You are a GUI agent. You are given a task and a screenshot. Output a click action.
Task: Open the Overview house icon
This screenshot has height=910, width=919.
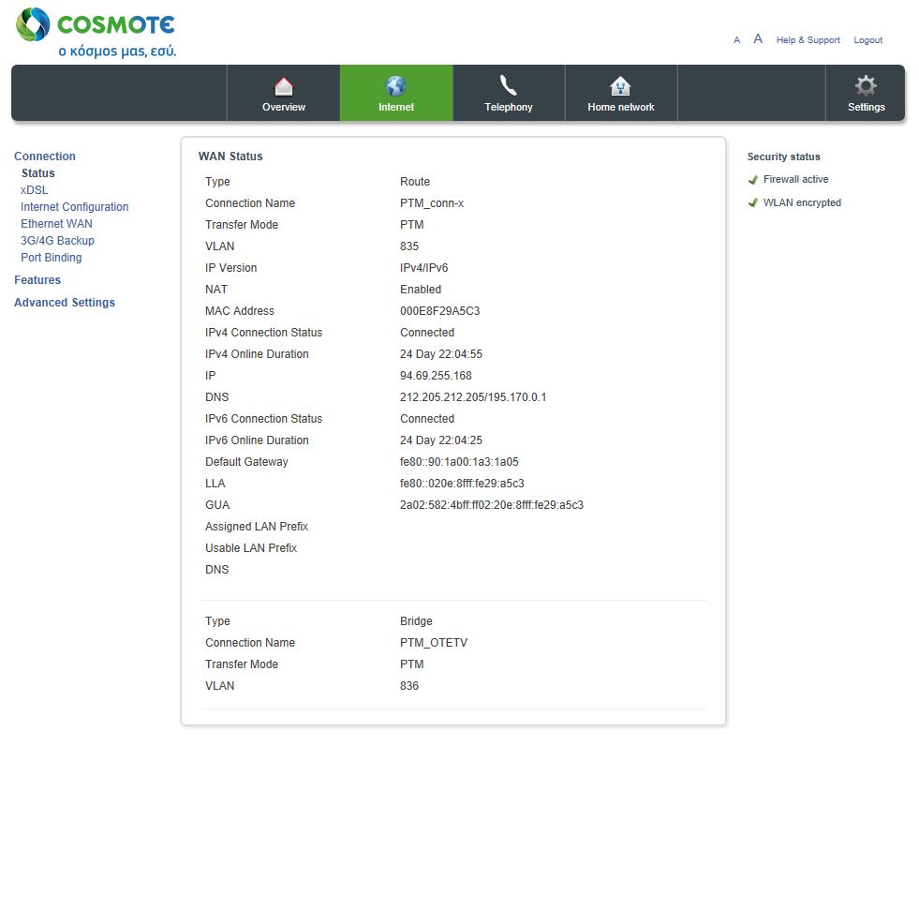coord(284,86)
